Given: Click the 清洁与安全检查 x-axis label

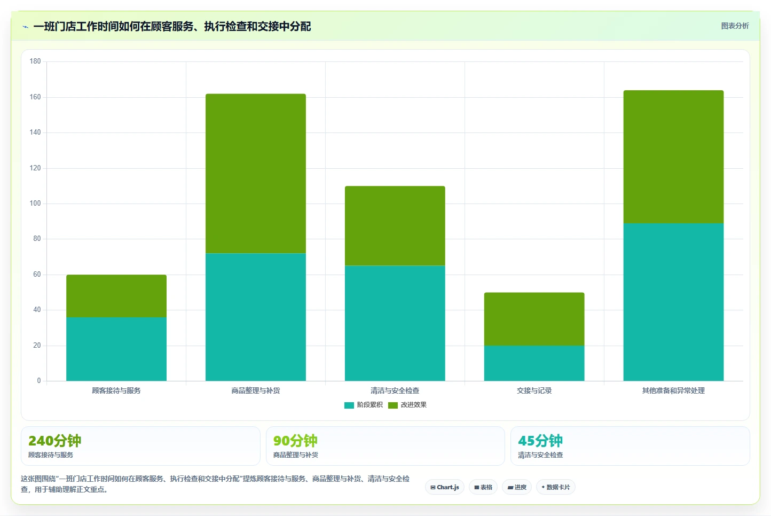Looking at the screenshot, I should click(395, 390).
